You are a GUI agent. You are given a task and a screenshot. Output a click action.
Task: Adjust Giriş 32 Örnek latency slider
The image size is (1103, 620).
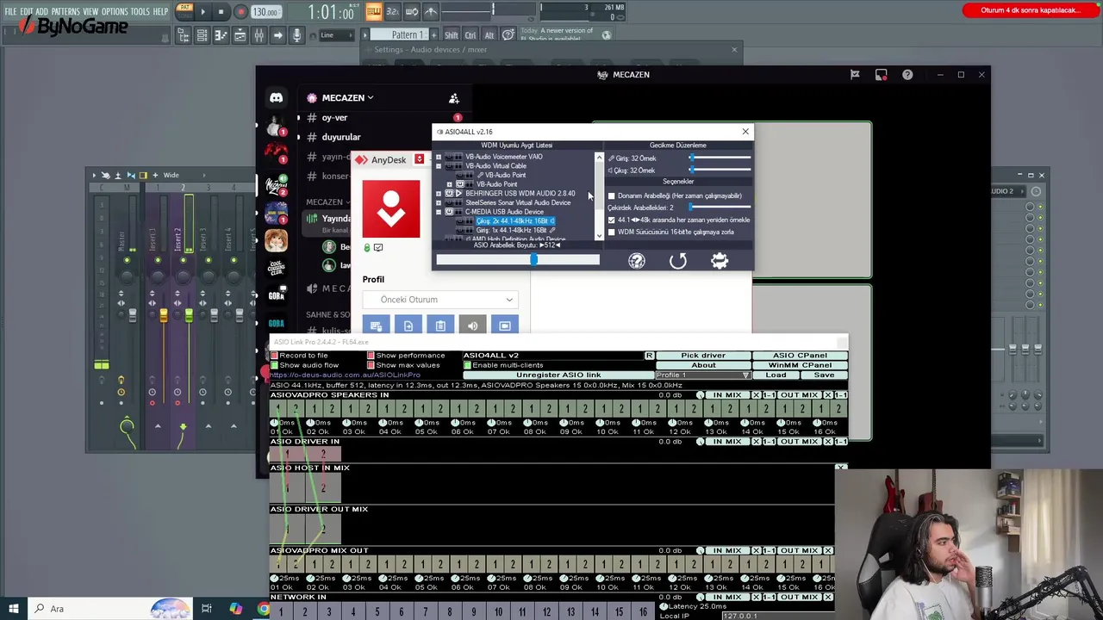pyautogui.click(x=720, y=158)
